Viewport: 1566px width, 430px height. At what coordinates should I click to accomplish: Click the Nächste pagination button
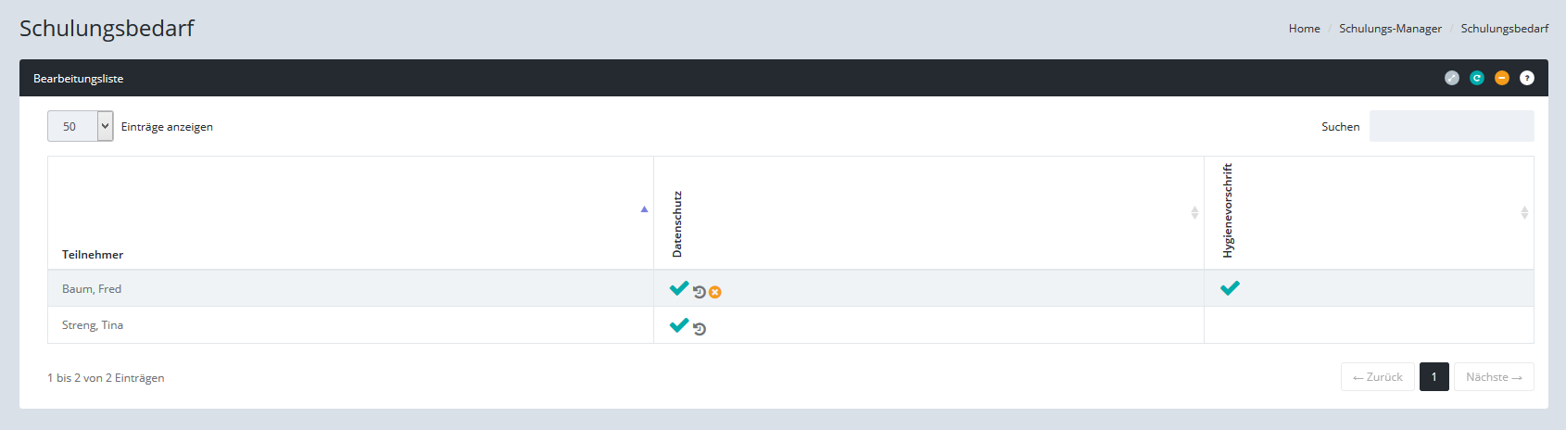(x=1494, y=377)
